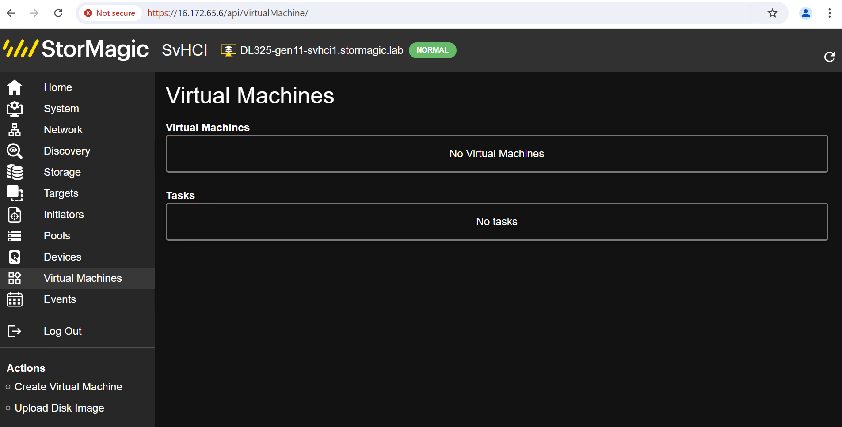Click the DL325-gen11-svhci1.stormagic.lab hostname
The image size is (842, 427).
tap(322, 50)
